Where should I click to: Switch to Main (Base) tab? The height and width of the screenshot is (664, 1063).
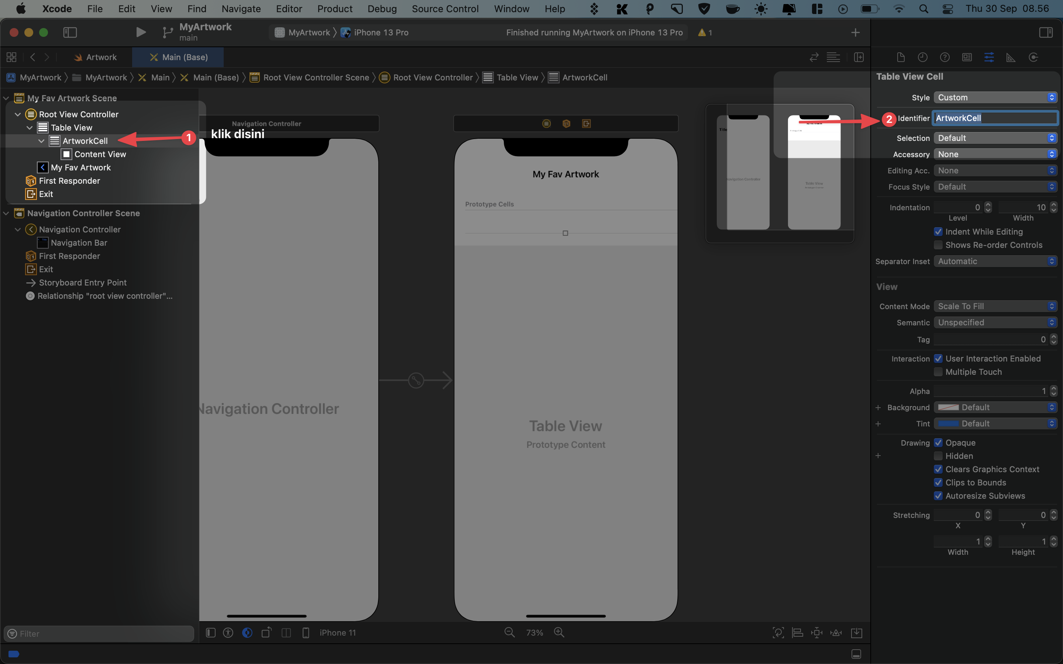178,57
